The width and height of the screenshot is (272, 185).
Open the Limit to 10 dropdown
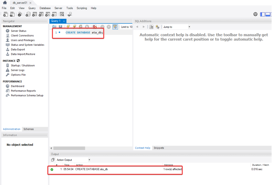coord(127,27)
